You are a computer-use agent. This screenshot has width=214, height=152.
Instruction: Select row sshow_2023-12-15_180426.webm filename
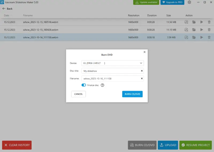41,30
